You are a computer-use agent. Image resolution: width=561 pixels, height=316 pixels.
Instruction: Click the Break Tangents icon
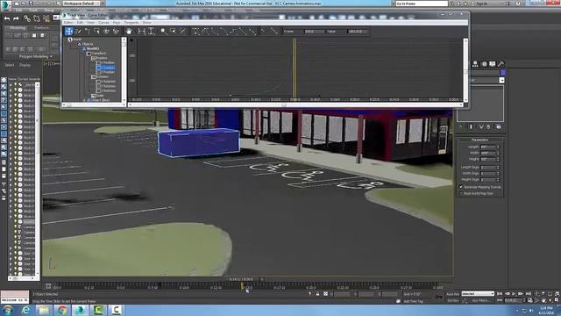[x=264, y=32]
